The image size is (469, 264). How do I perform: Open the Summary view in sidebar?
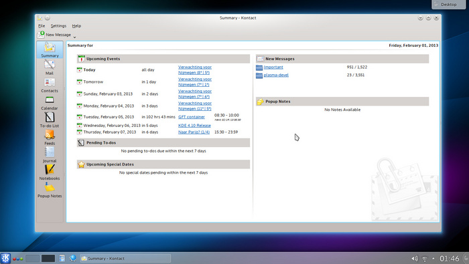(x=50, y=50)
